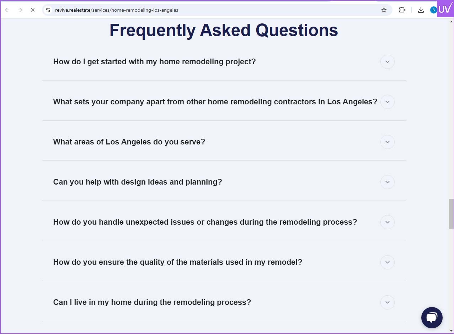Viewport: 454px width, 334px height.
Task: Click the vertical scrollbar thumb
Action: point(451,214)
